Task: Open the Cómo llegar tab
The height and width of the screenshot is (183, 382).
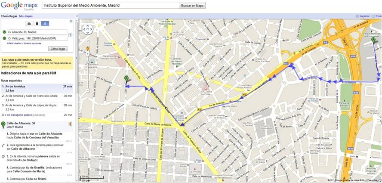Action: (9, 16)
